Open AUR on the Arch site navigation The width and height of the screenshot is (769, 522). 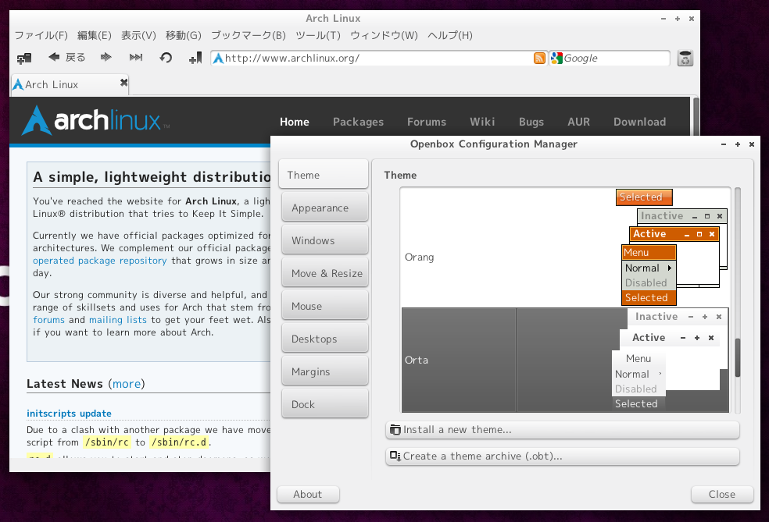579,122
